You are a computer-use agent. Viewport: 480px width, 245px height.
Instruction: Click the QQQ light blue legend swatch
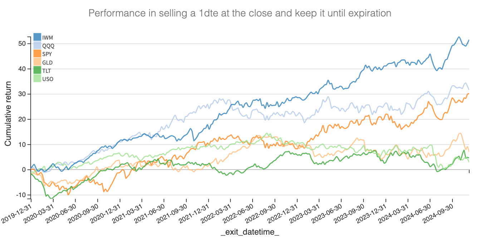point(37,45)
